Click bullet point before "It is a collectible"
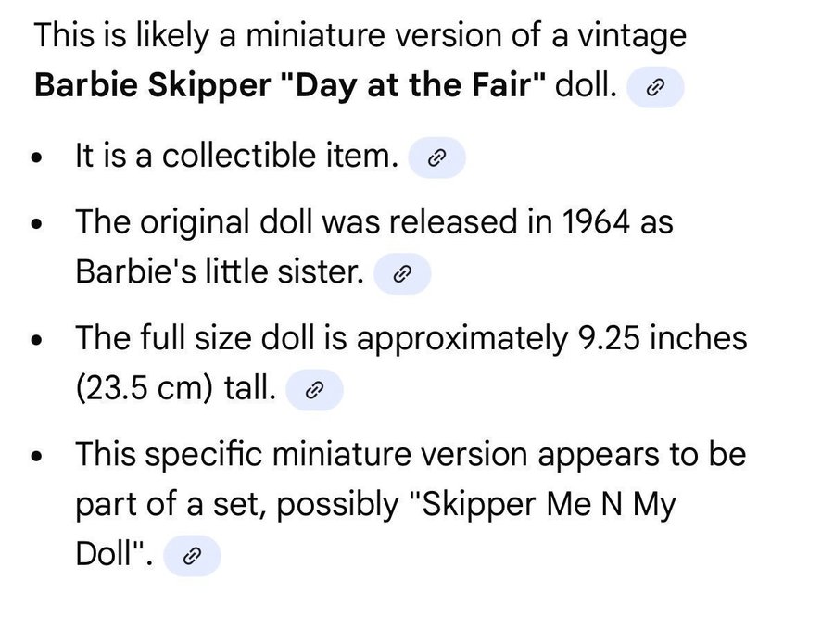This screenshot has width=834, height=630. point(35,158)
